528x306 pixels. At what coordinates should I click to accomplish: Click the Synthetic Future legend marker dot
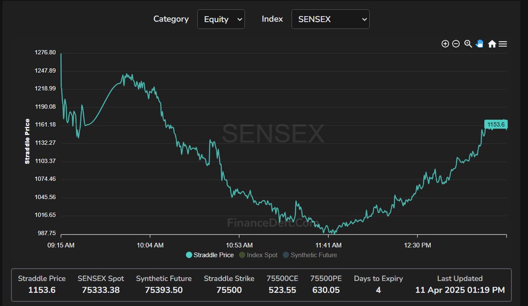286,255
